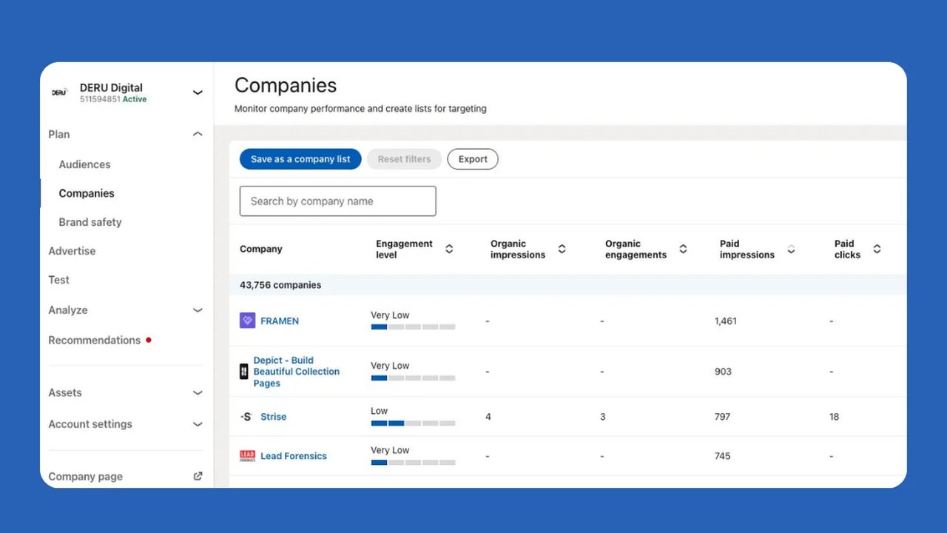
Task: Focus the Search by company name field
Action: (338, 201)
